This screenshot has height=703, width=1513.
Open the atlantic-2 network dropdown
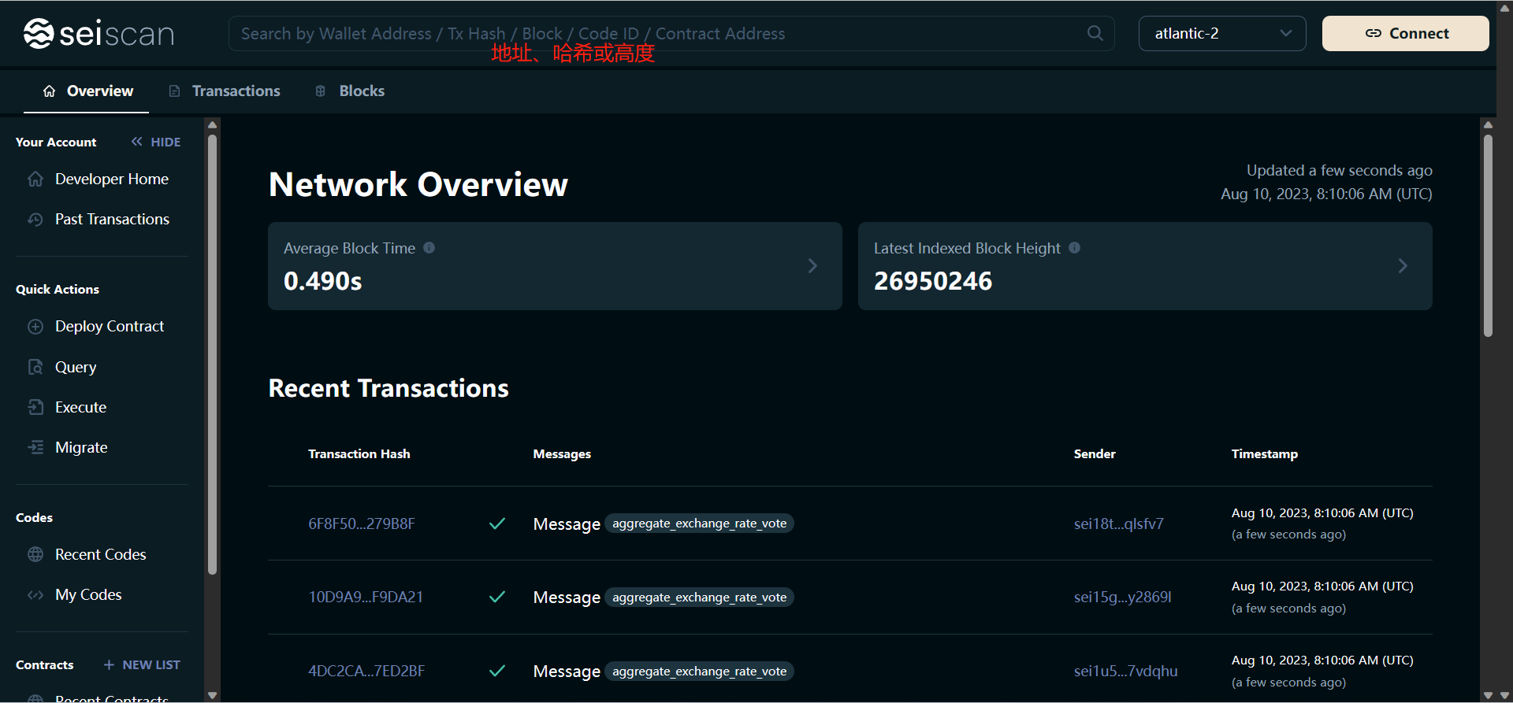[x=1221, y=34]
